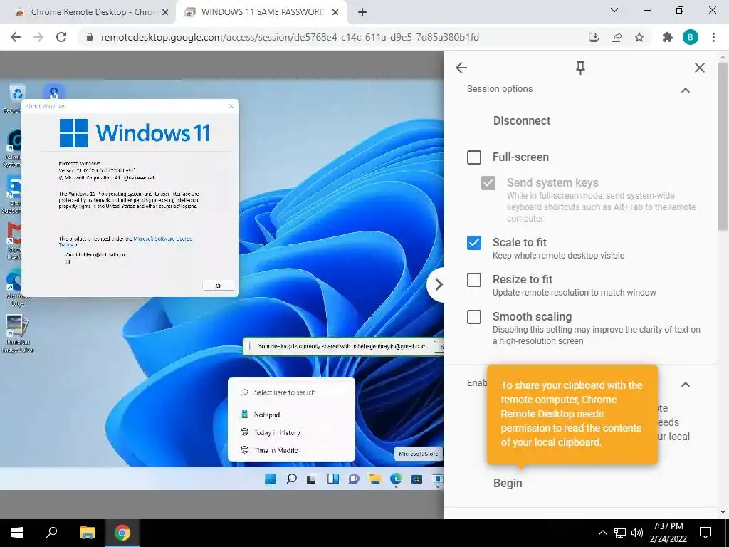The height and width of the screenshot is (547, 729).
Task: Open the notification center icon
Action: (706, 533)
